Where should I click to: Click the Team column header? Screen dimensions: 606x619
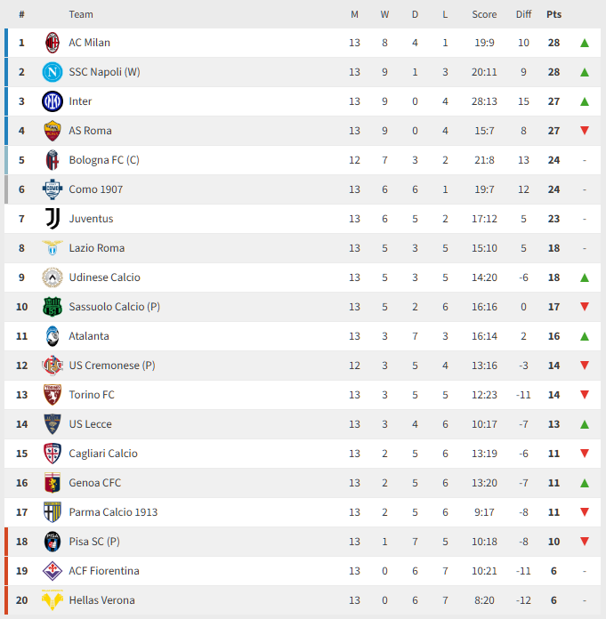(81, 14)
